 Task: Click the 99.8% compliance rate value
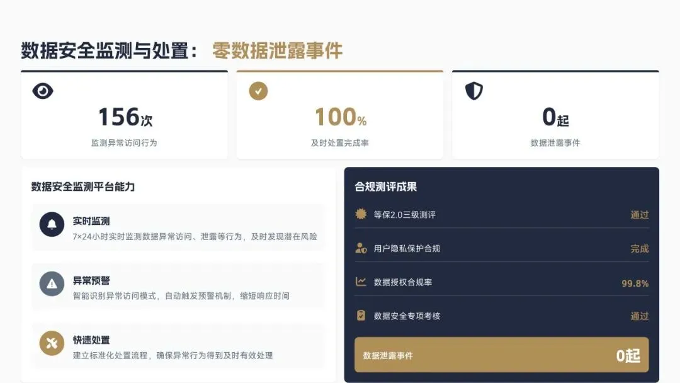635,283
